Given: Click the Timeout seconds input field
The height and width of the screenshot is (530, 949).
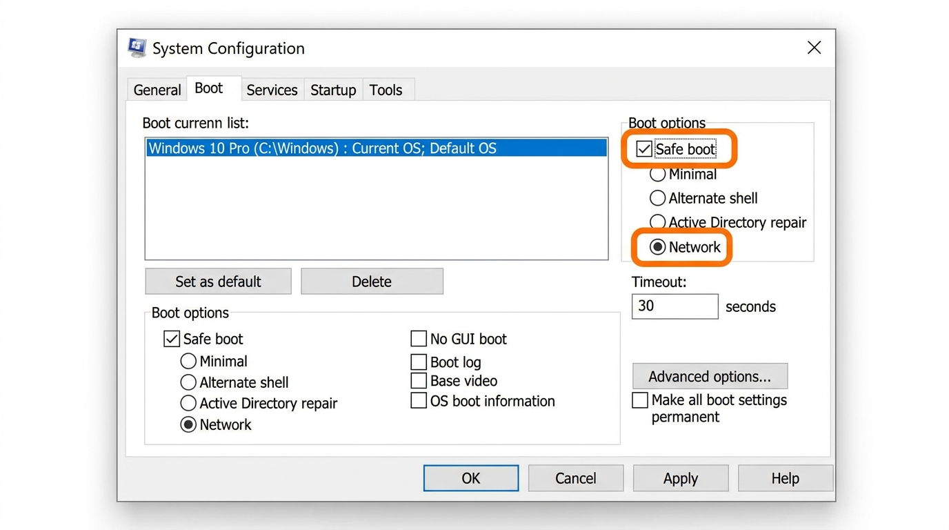Looking at the screenshot, I should 674,306.
